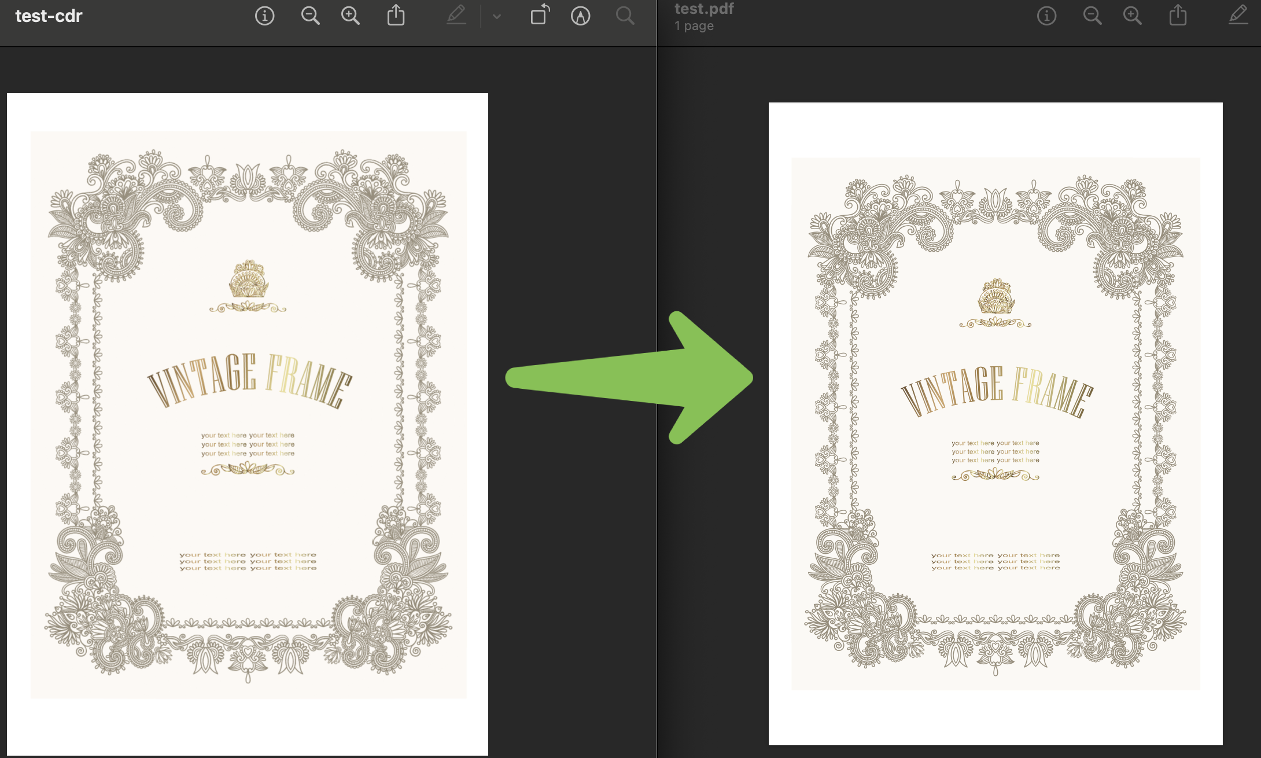Open the search field in test-cdr window

(625, 16)
